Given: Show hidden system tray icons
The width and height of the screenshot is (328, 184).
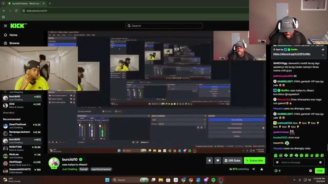Looking at the screenshot, I should pyautogui.click(x=294, y=180).
